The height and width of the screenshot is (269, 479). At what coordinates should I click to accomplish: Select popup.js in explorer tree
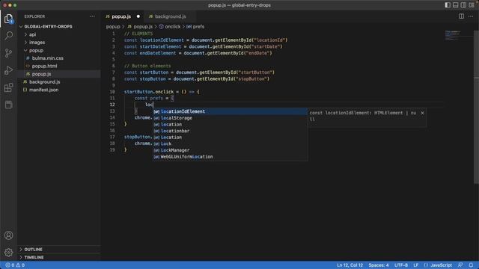42,74
